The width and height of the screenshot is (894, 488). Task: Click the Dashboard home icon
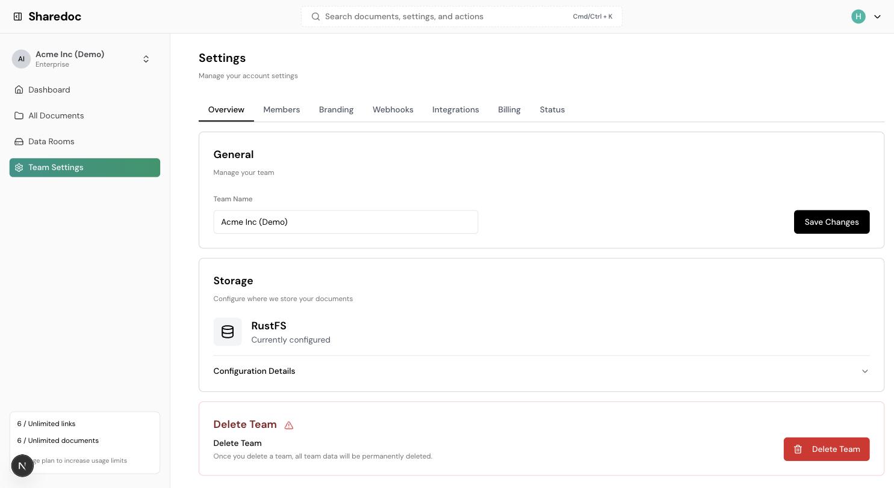[19, 90]
